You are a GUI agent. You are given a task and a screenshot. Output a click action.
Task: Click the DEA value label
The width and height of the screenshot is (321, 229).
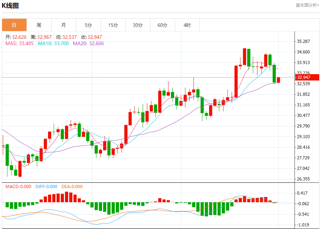click(x=72, y=186)
